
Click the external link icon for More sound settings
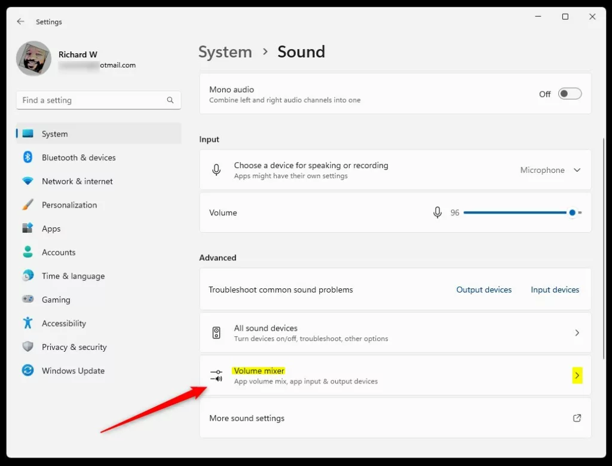[577, 418]
